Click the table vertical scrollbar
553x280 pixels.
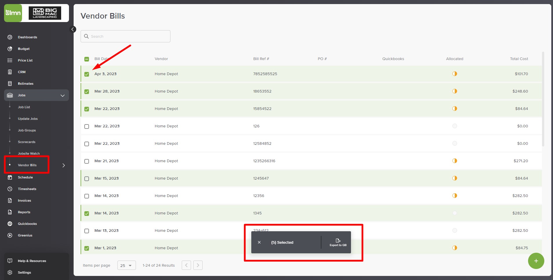pyautogui.click(x=543, y=99)
